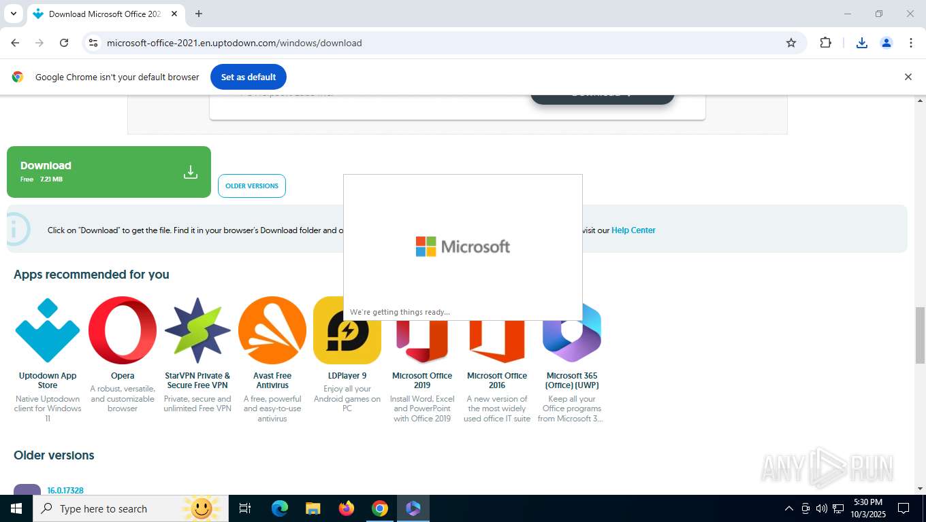The image size is (926, 522).
Task: Open the OLDER VERSIONS button
Action: 252,186
